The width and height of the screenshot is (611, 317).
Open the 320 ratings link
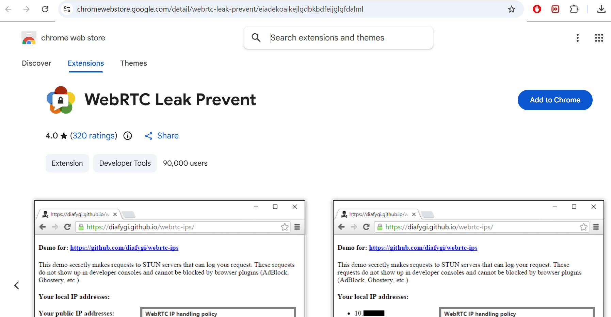tap(94, 136)
